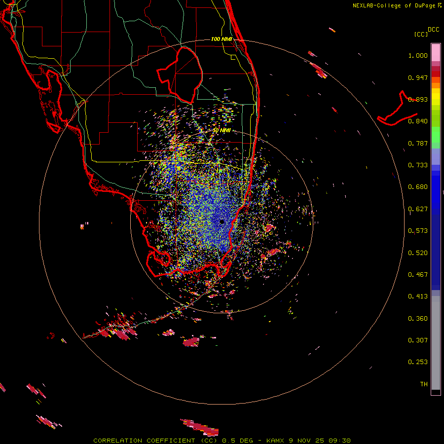The height and width of the screenshot is (444, 444).
Task: Select the 0.893 scale value
Action: click(418, 99)
